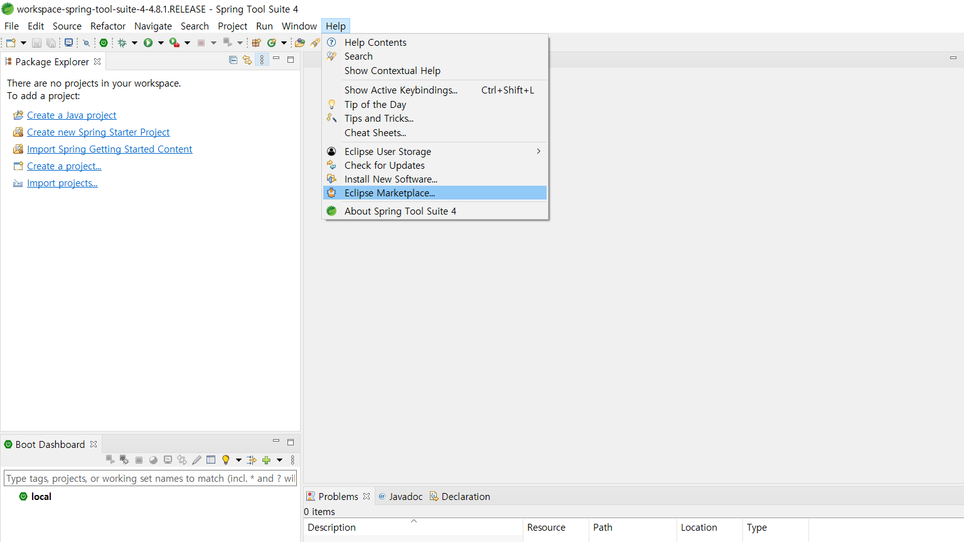Collapse All in Package Explorer

pos(233,60)
